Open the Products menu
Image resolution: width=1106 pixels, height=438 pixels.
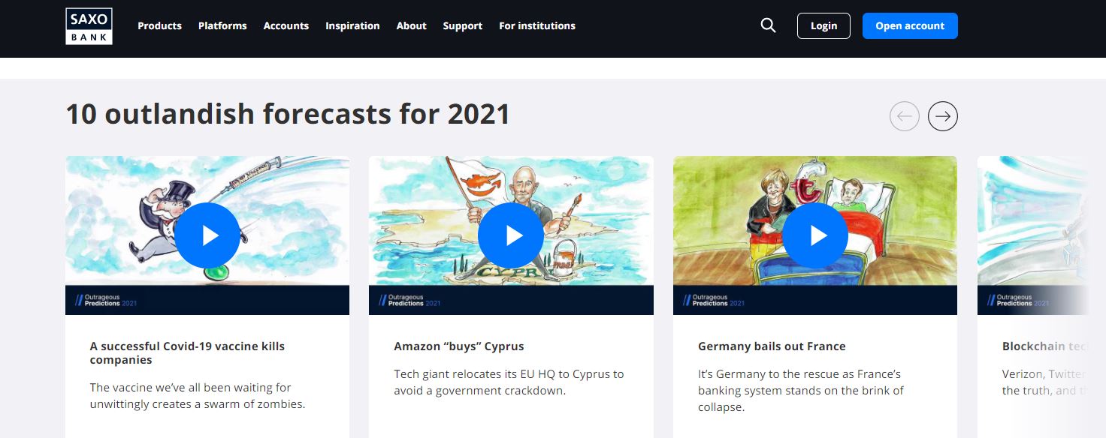click(x=160, y=25)
